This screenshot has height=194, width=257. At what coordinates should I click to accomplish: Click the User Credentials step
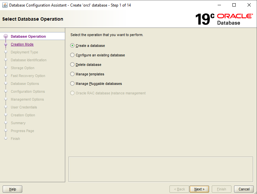coord(24,107)
